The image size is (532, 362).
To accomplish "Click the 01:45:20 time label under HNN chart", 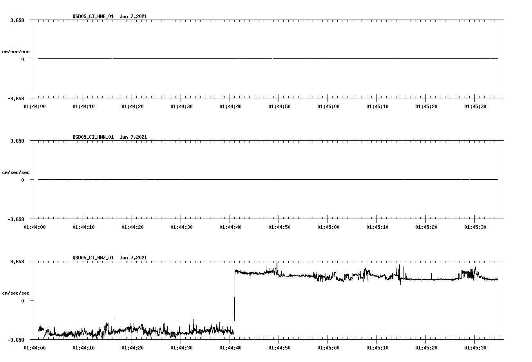I will tap(426, 227).
